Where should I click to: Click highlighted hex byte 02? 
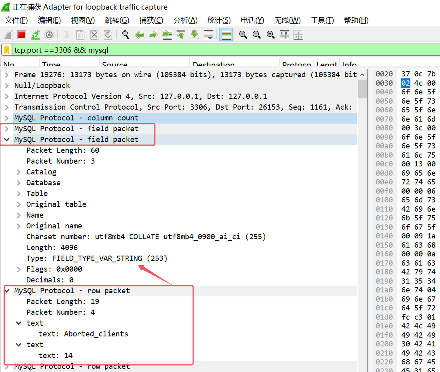point(406,83)
